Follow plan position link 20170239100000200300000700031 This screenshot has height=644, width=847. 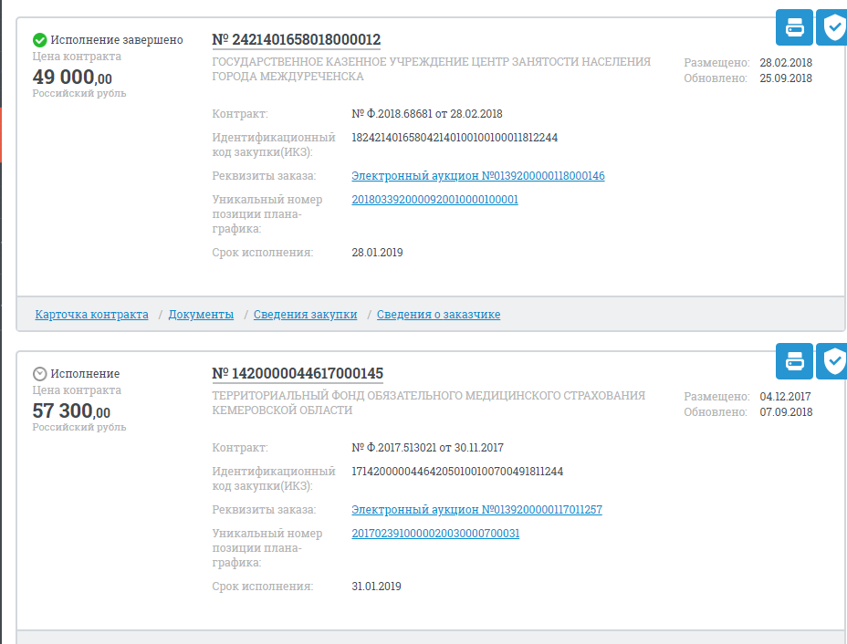[x=435, y=534]
